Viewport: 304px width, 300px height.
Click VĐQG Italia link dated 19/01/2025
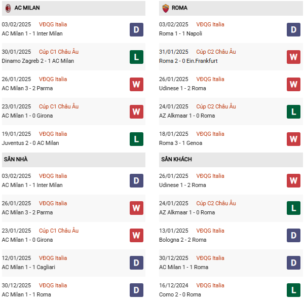pyautogui.click(x=53, y=134)
